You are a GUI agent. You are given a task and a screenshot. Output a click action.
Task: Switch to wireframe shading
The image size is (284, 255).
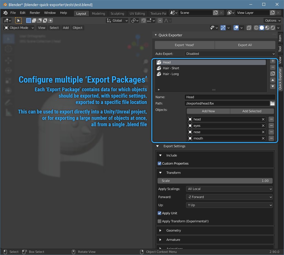coord(256,28)
